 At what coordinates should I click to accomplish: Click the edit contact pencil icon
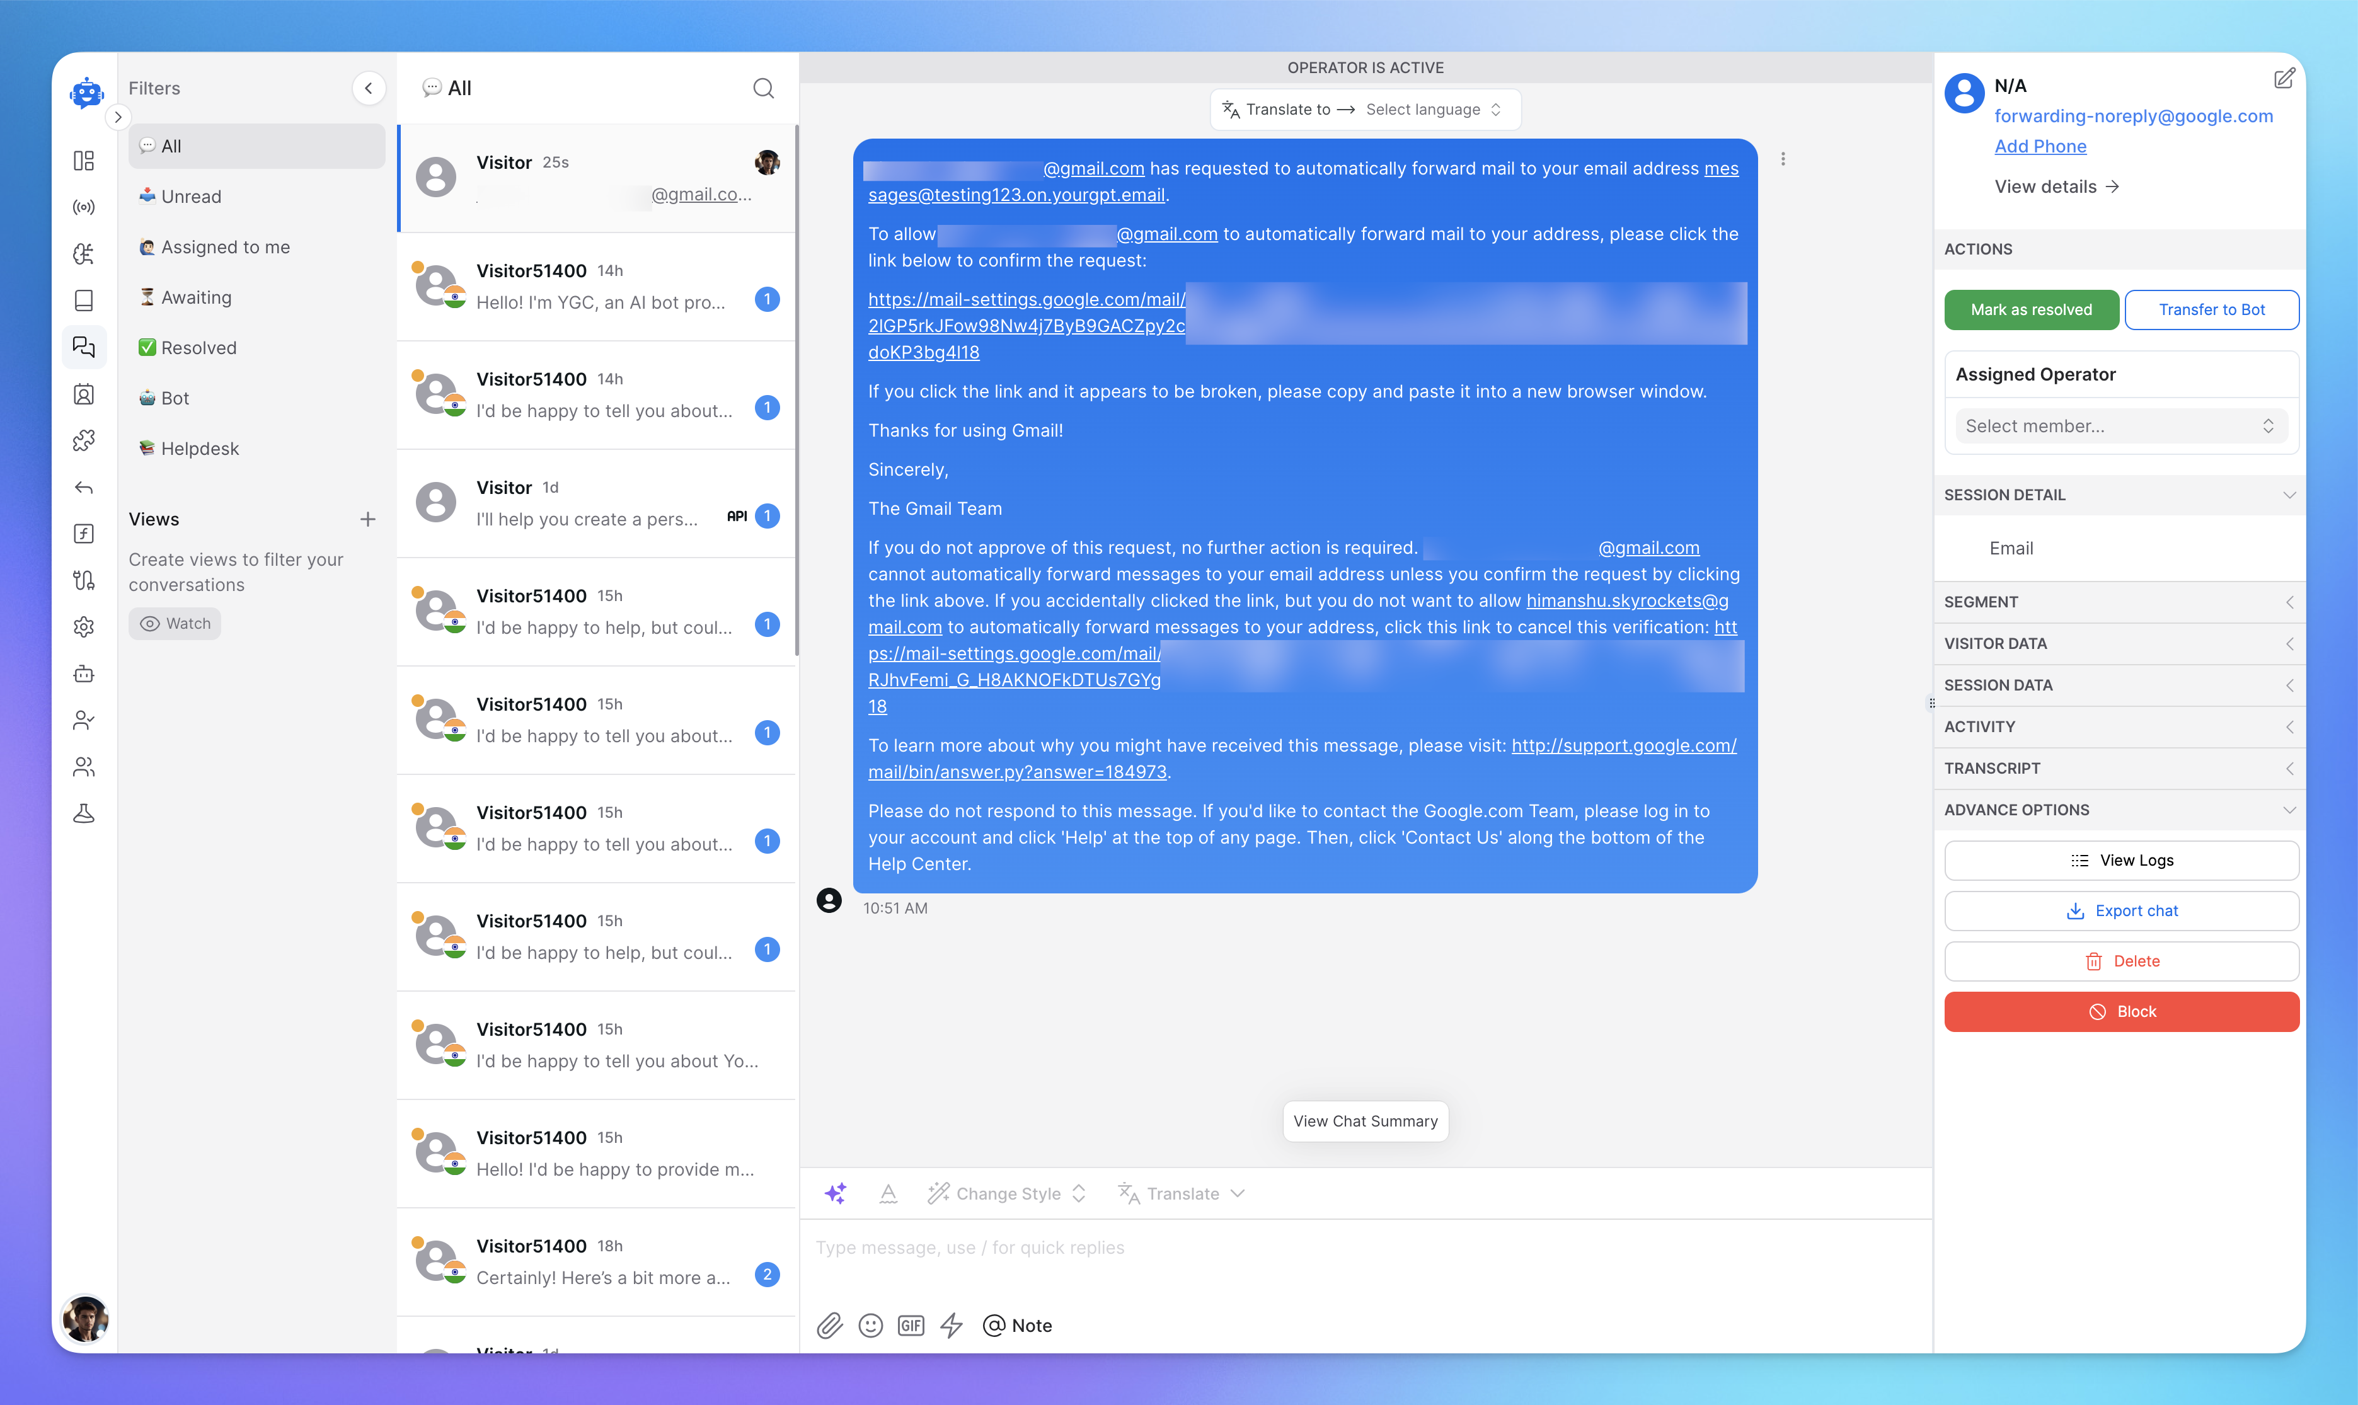(2284, 79)
